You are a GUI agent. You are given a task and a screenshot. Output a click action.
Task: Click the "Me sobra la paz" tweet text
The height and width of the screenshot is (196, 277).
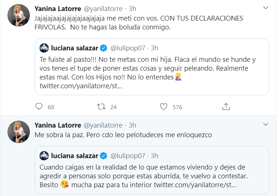[x=123, y=135]
